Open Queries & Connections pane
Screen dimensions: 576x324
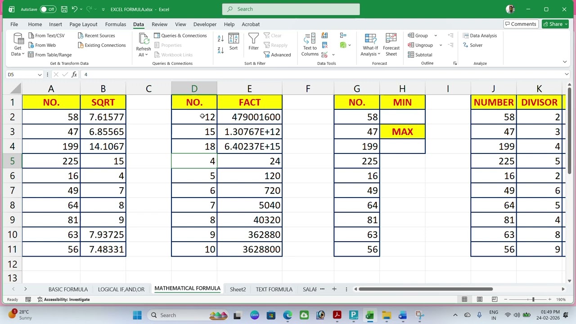pyautogui.click(x=180, y=36)
